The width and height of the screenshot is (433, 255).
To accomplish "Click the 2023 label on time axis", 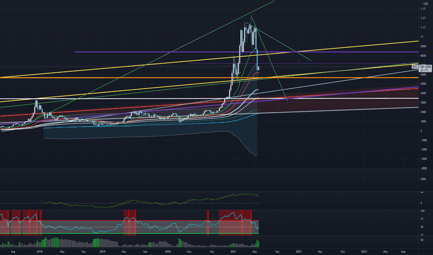I will [364, 252].
